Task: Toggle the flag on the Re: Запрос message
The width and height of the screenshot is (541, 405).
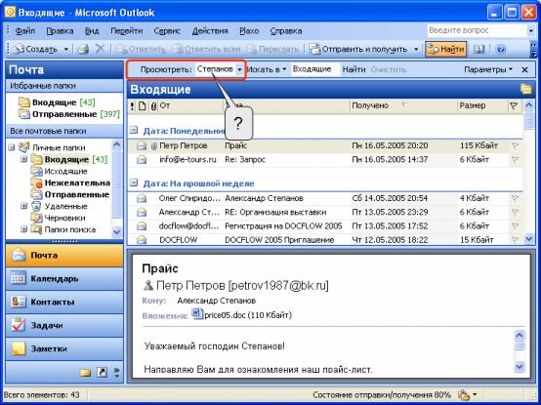Action: 515,160
